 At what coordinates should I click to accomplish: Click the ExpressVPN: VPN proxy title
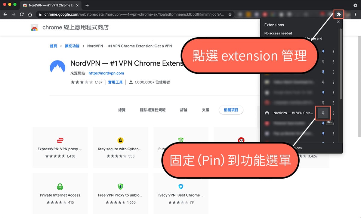point(60,149)
